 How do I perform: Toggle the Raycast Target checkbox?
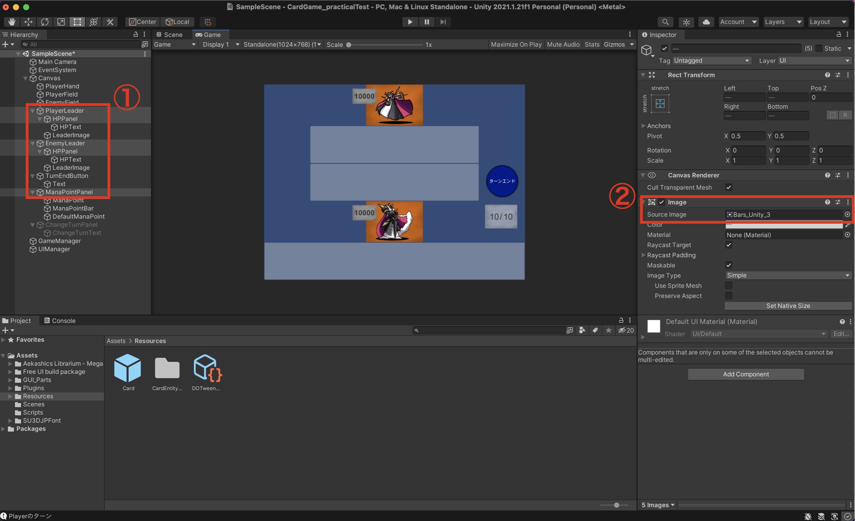tap(728, 245)
